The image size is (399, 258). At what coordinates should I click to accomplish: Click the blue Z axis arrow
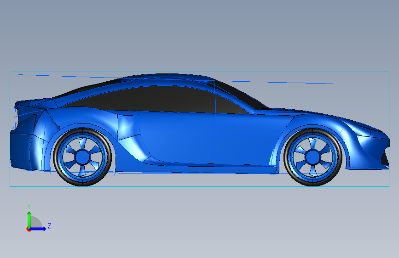click(x=38, y=229)
